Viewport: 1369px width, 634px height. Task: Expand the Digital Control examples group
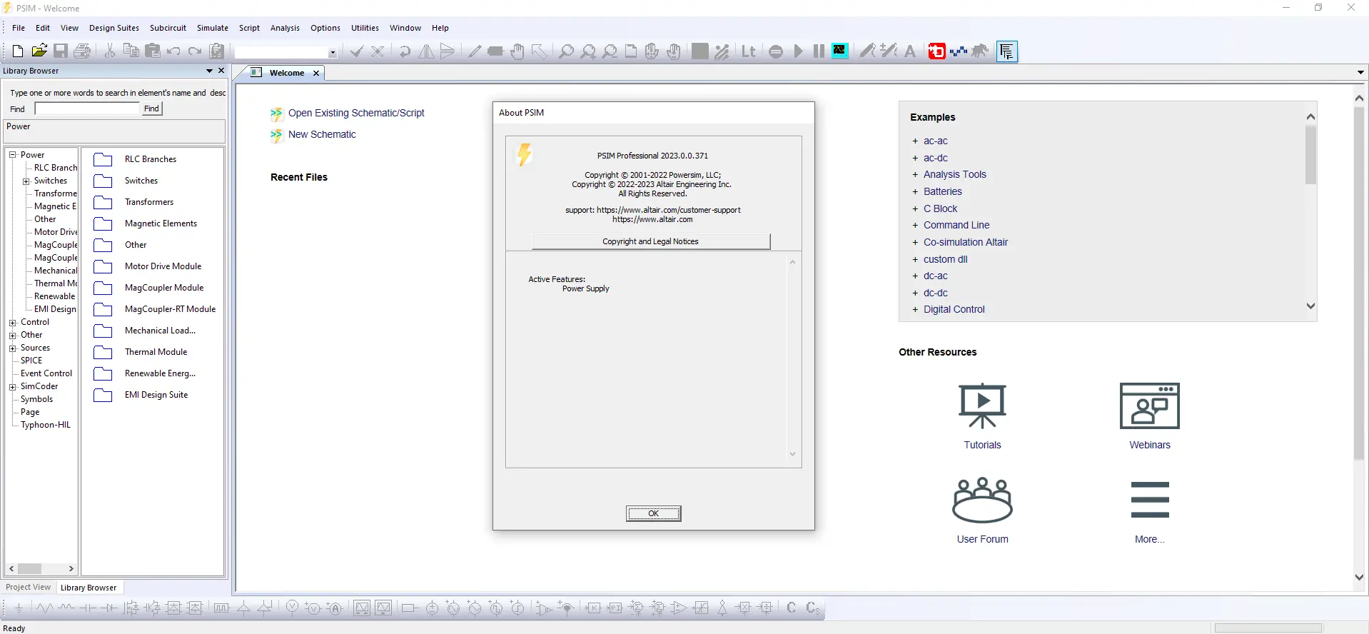tap(915, 310)
